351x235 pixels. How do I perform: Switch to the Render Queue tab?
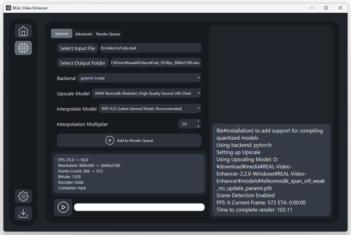[x=108, y=34]
